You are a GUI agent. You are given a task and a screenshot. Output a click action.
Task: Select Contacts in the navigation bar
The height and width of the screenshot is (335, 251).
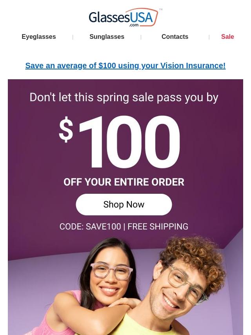click(175, 36)
